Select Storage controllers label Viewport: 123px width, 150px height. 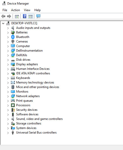coord(29,123)
